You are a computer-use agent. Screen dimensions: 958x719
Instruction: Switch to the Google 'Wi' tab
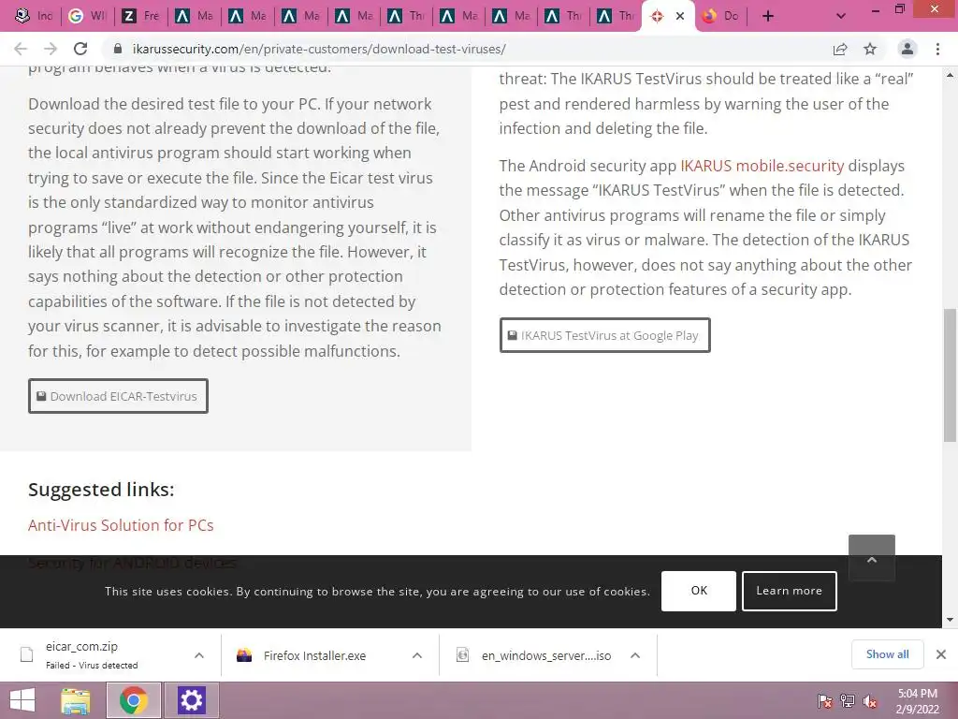click(87, 16)
